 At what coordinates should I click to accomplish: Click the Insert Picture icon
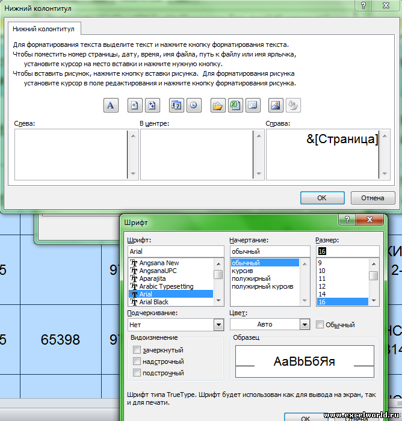point(276,105)
